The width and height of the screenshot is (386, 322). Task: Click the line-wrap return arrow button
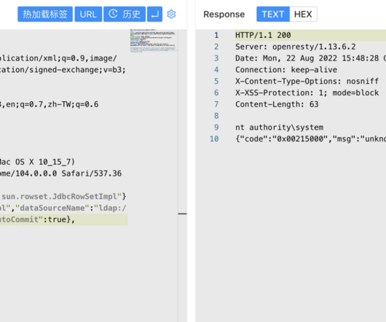(x=154, y=15)
